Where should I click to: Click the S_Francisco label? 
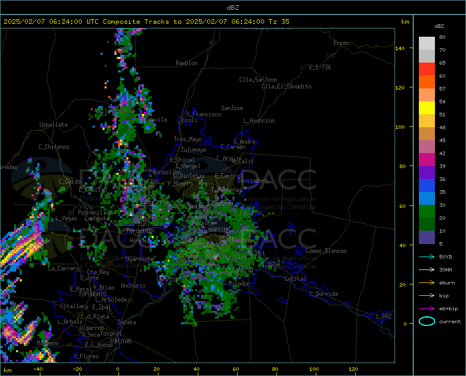(x=203, y=114)
